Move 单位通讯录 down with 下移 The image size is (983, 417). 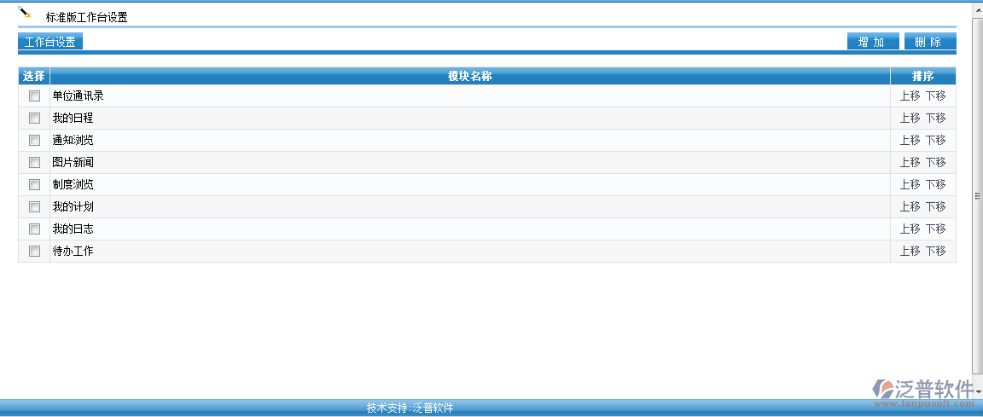tap(936, 96)
